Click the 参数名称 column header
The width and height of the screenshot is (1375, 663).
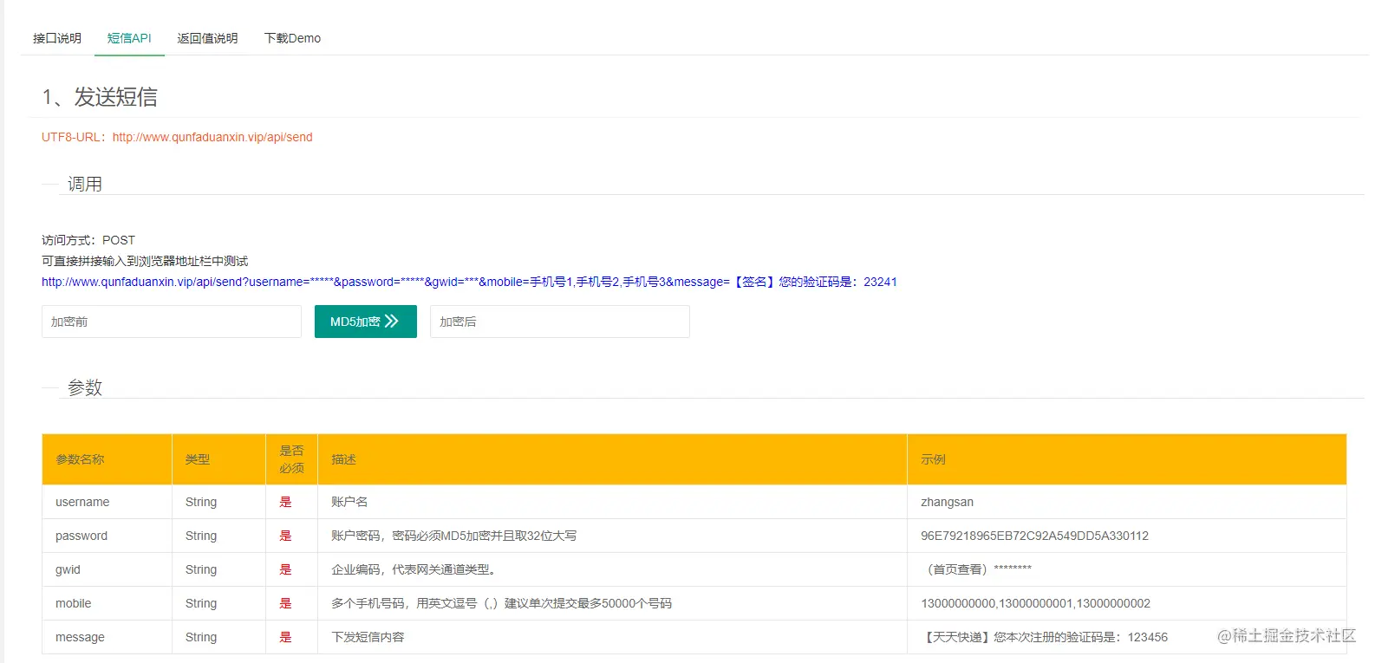click(81, 459)
